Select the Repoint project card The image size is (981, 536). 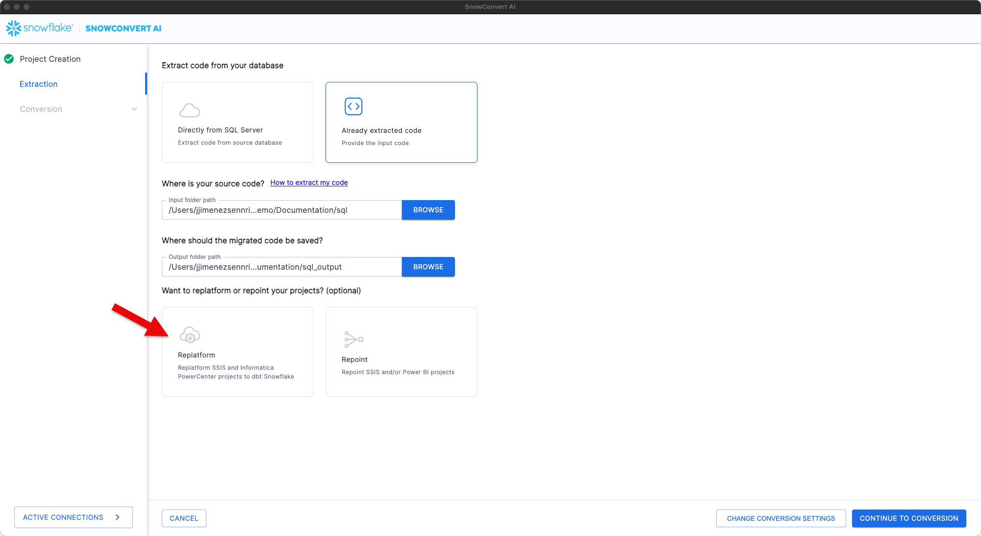[x=401, y=352]
